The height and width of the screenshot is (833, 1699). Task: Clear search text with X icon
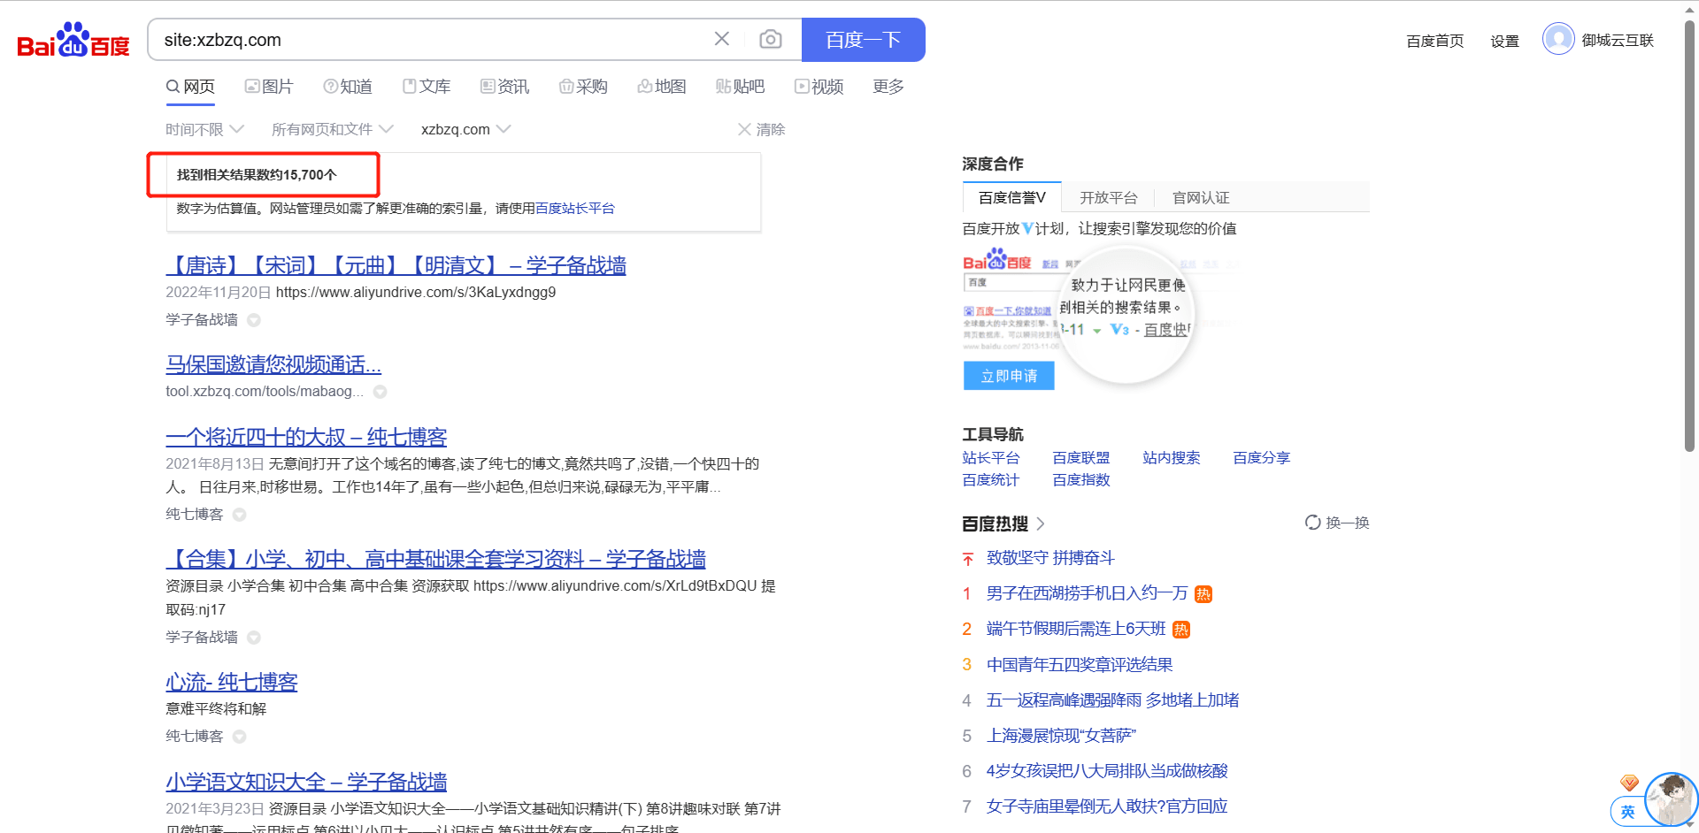pyautogui.click(x=722, y=39)
